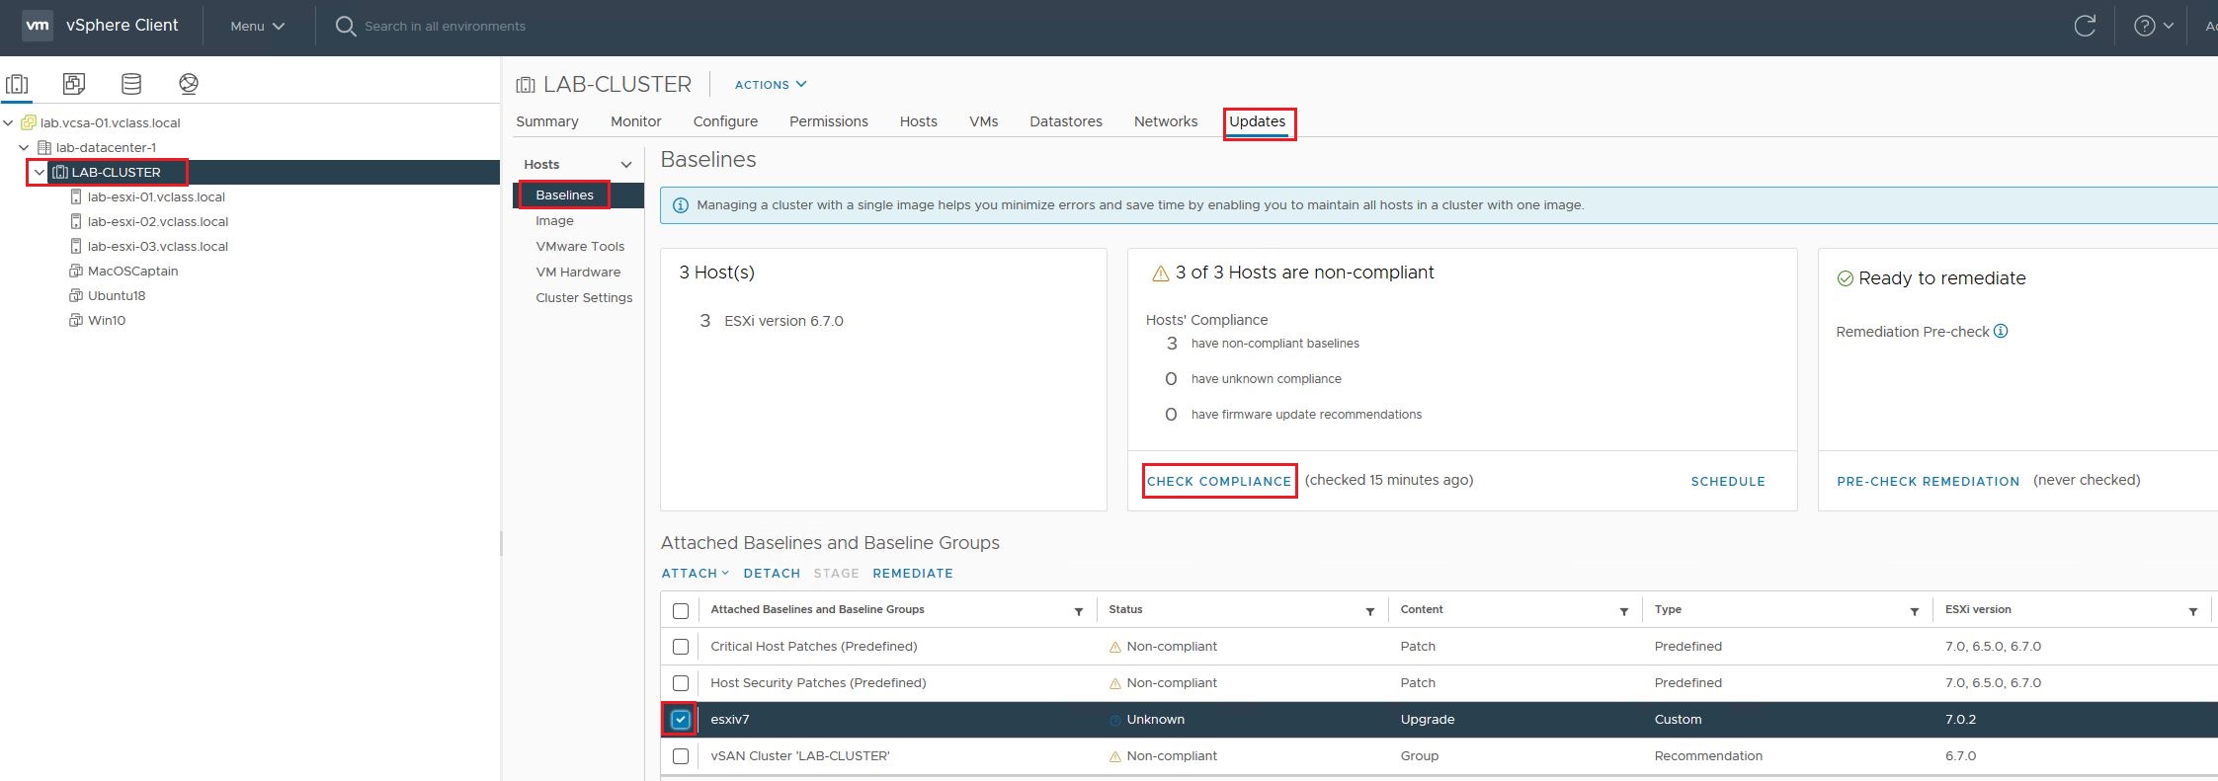
Task: Click the REMEDIATE action link
Action: coord(912,574)
